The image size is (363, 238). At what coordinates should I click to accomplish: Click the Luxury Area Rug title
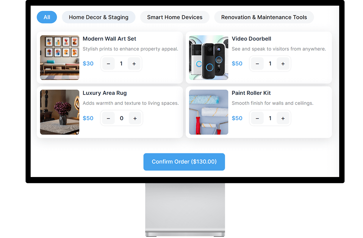click(x=105, y=93)
